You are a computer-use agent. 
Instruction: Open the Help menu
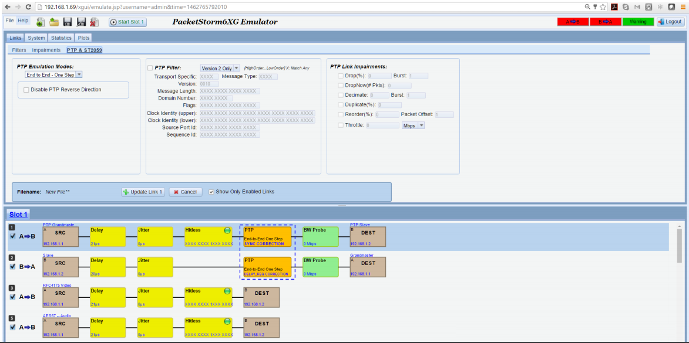pos(23,21)
